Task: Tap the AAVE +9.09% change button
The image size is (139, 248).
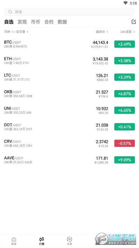Action: coord(124,160)
